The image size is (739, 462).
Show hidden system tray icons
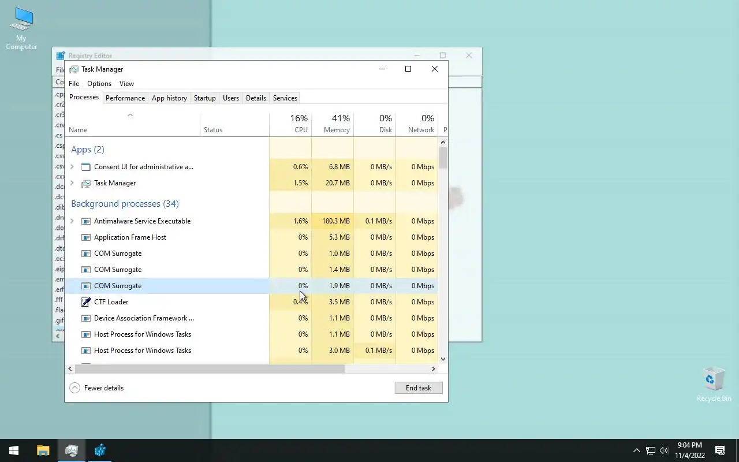point(636,450)
